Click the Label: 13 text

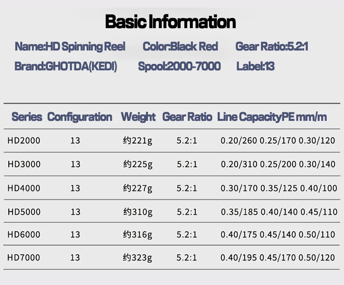click(x=255, y=66)
